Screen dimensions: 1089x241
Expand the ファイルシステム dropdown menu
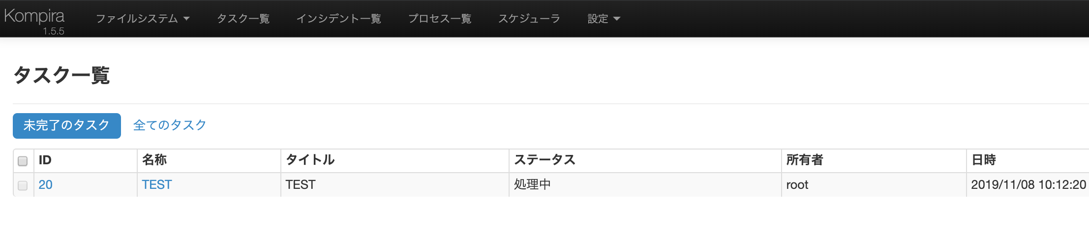[x=142, y=19]
